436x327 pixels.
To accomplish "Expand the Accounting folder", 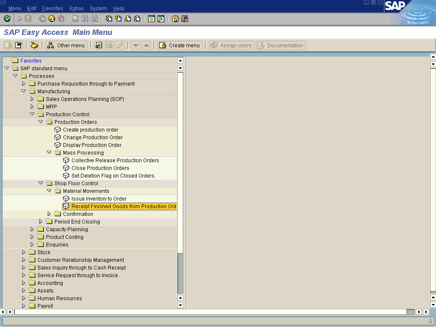I will [24, 283].
